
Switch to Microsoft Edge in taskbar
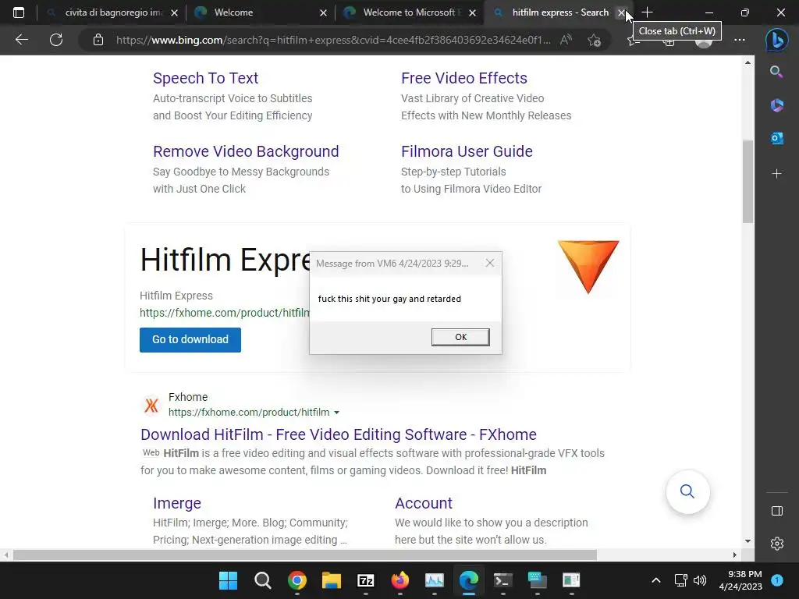[x=468, y=580]
